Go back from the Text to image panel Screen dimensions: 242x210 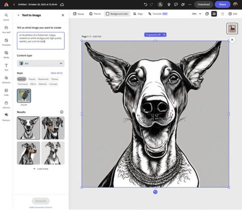pos(19,15)
